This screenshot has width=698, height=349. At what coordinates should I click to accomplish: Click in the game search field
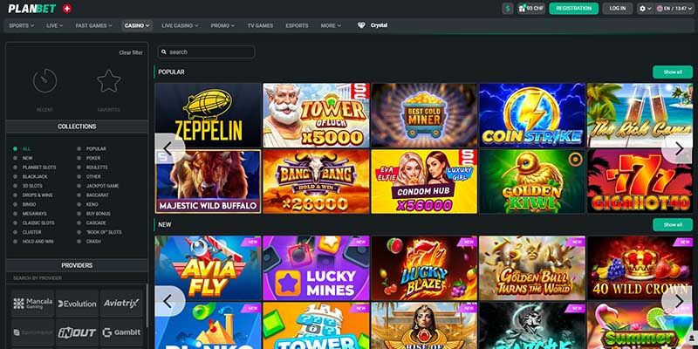tap(206, 52)
